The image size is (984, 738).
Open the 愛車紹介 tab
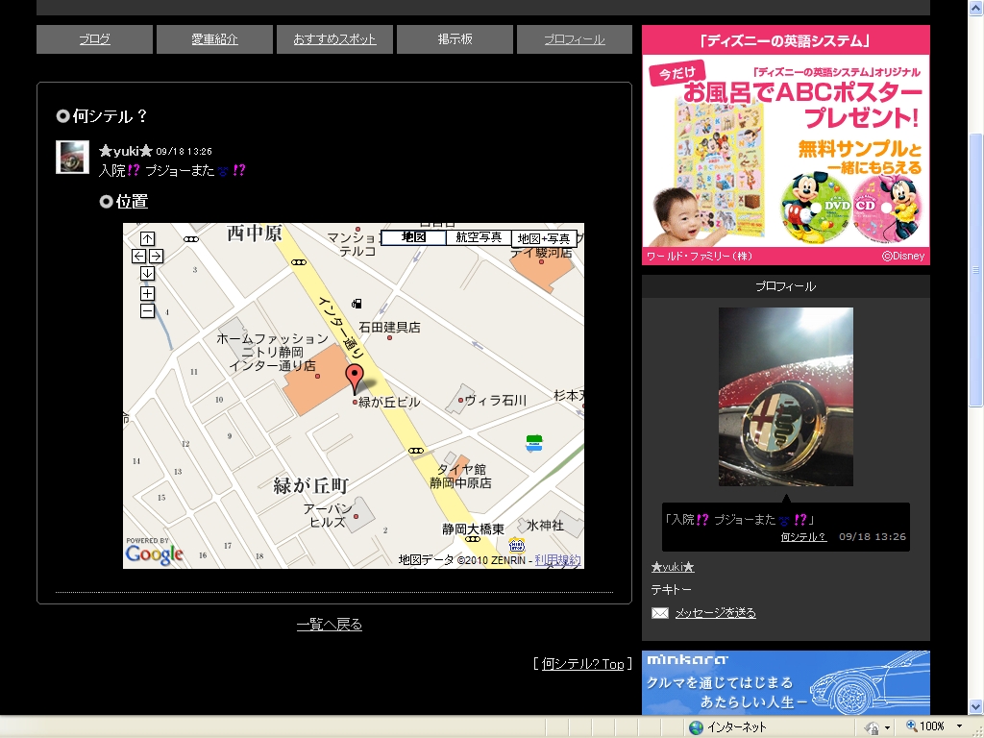pos(214,38)
